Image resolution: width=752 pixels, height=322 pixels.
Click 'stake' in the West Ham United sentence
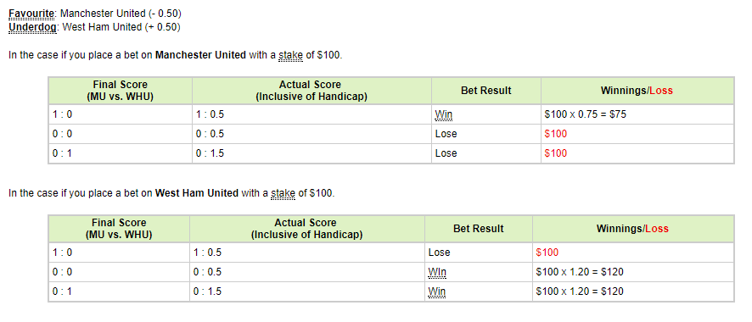283,193
